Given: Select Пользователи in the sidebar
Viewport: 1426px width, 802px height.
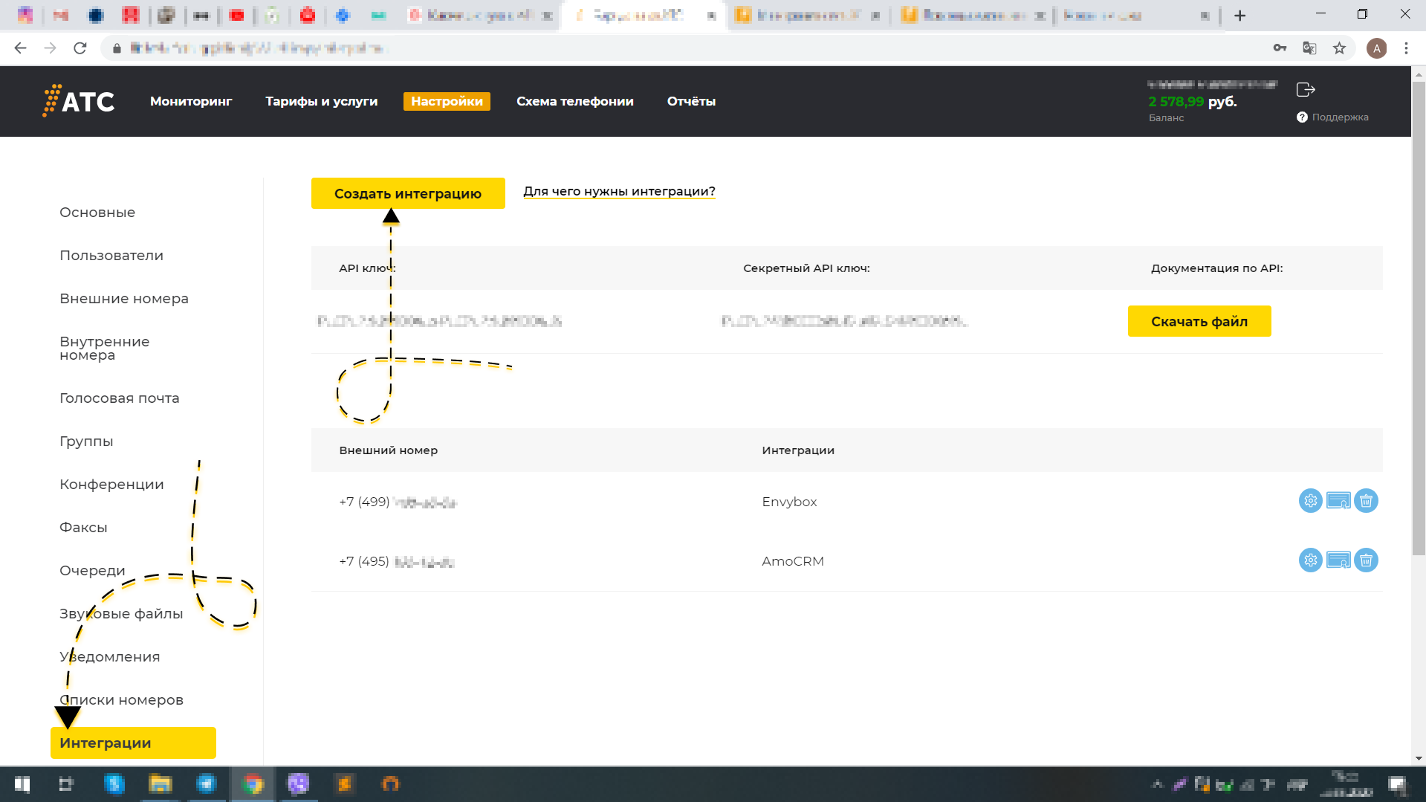Looking at the screenshot, I should (x=111, y=256).
